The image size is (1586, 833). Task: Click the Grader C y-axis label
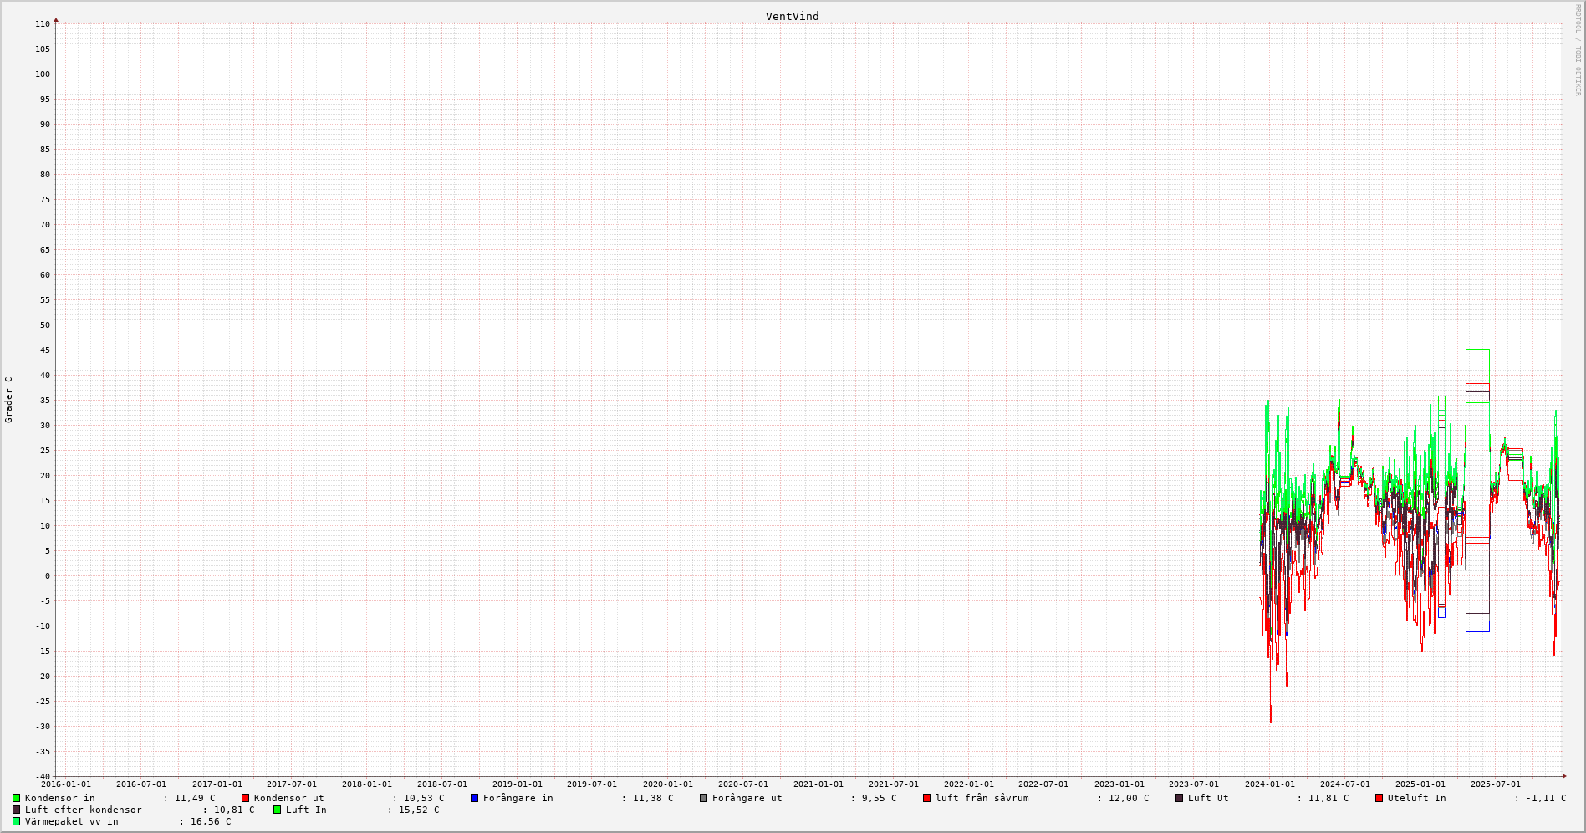(9, 400)
